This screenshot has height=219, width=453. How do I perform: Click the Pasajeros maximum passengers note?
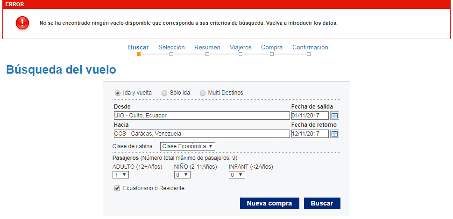pos(175,157)
